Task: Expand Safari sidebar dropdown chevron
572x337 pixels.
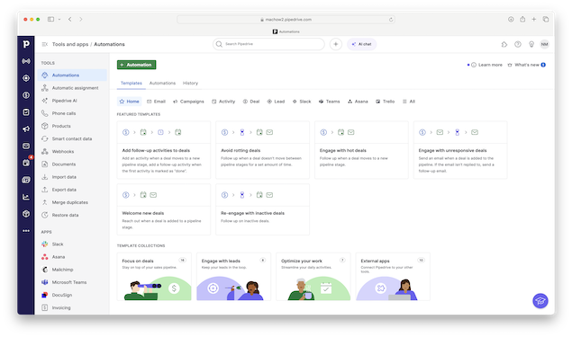Action: [59, 19]
